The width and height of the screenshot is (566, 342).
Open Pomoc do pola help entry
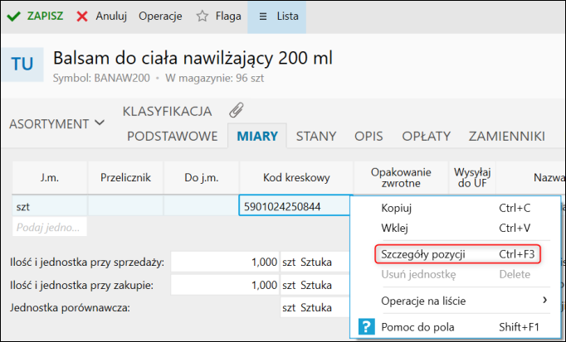point(456,327)
